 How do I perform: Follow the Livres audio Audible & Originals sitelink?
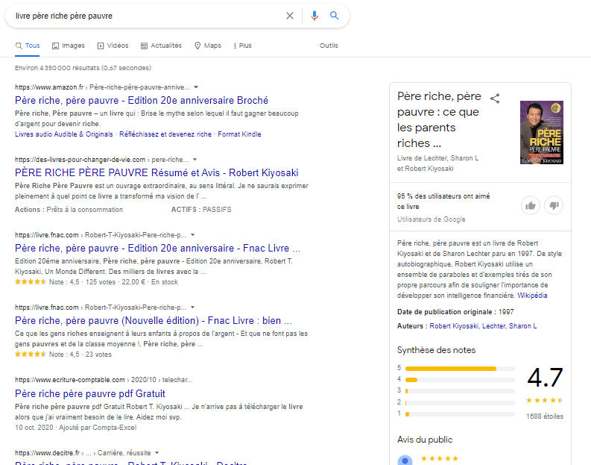63,134
